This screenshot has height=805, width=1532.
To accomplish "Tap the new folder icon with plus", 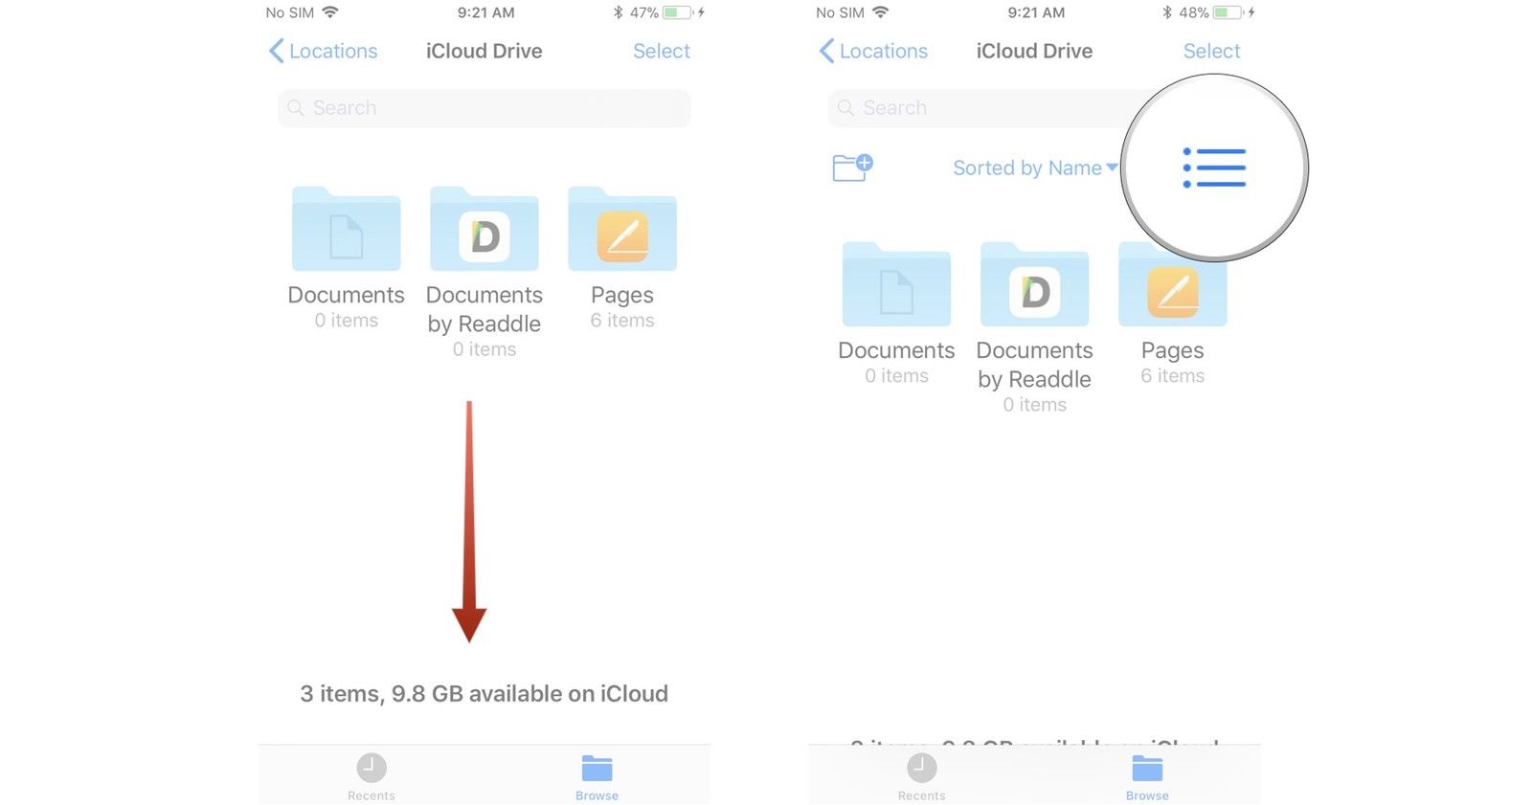I will point(851,168).
